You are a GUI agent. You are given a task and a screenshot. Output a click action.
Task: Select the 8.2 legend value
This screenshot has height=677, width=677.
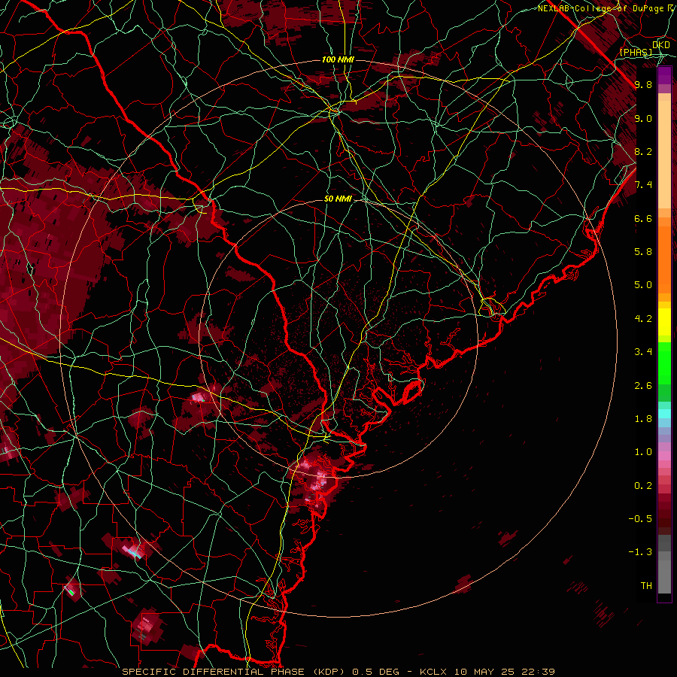tap(643, 151)
